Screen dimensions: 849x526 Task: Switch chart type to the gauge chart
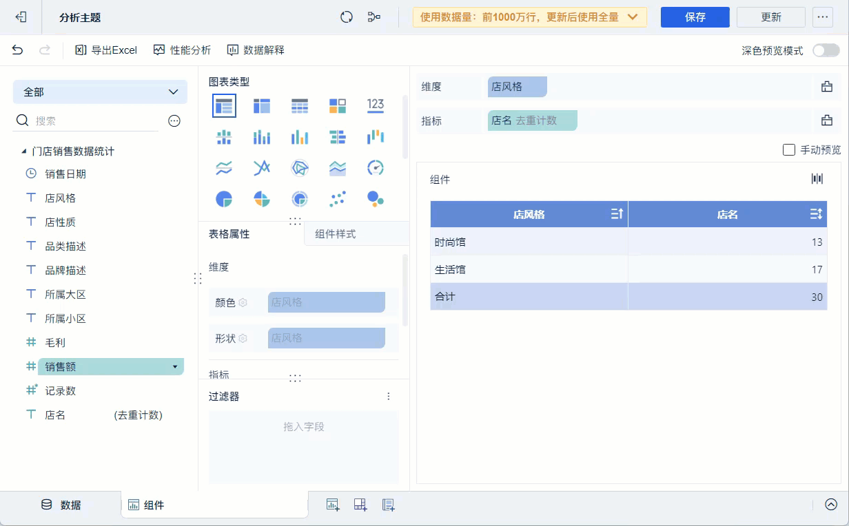click(376, 167)
